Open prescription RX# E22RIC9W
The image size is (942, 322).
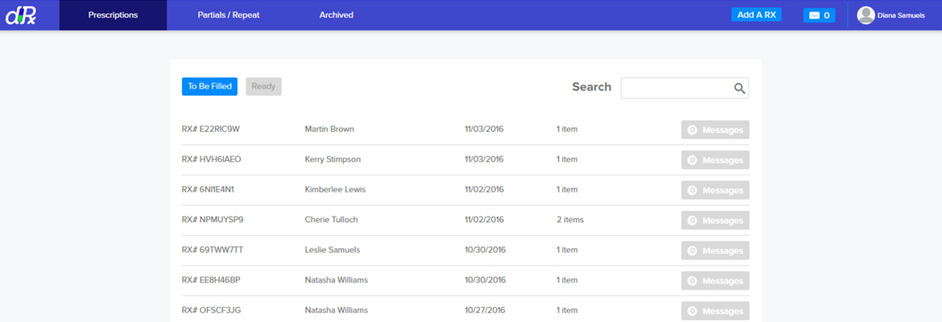coord(211,129)
